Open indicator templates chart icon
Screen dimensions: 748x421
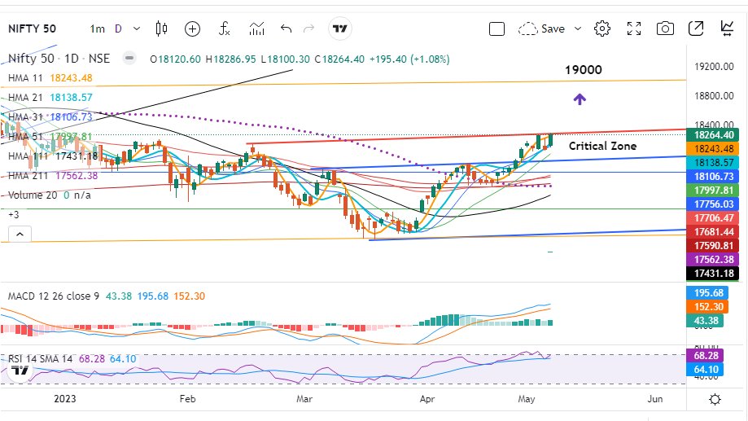[x=256, y=29]
